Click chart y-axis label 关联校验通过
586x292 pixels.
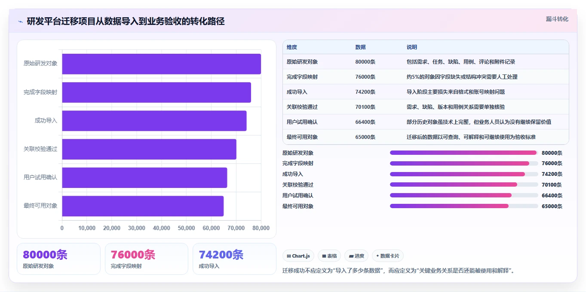[40, 149]
